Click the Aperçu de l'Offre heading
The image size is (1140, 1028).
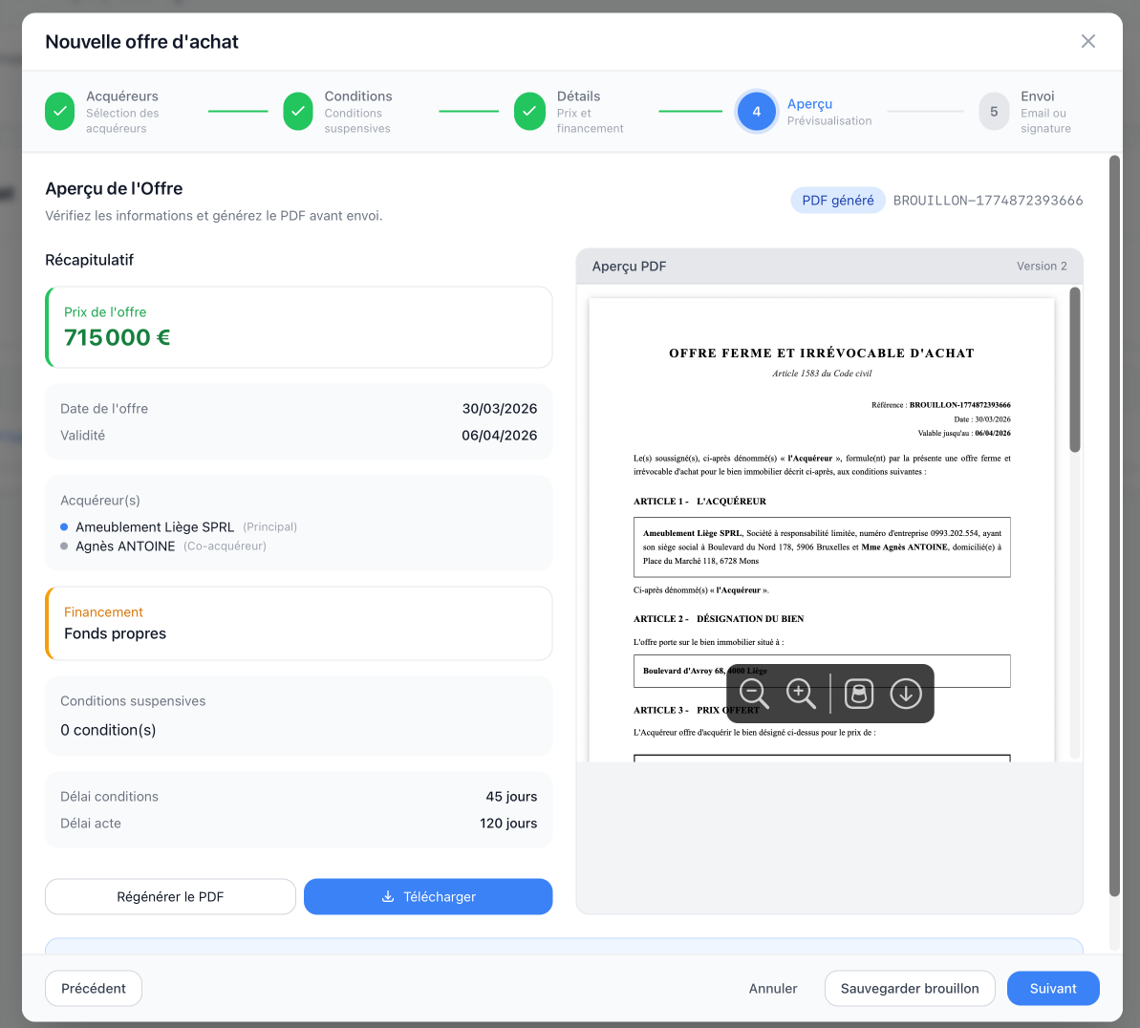click(114, 188)
